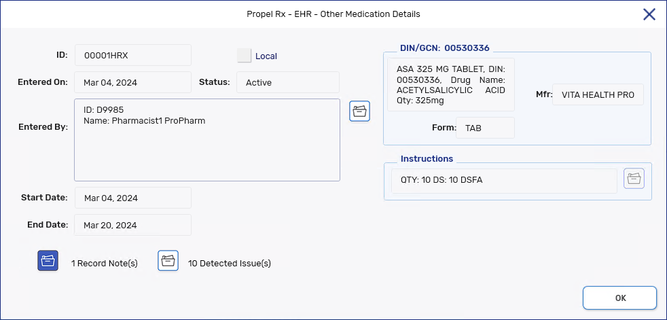Click the '1 Record Note(s)' label
The image size is (667, 320).
pyautogui.click(x=105, y=264)
